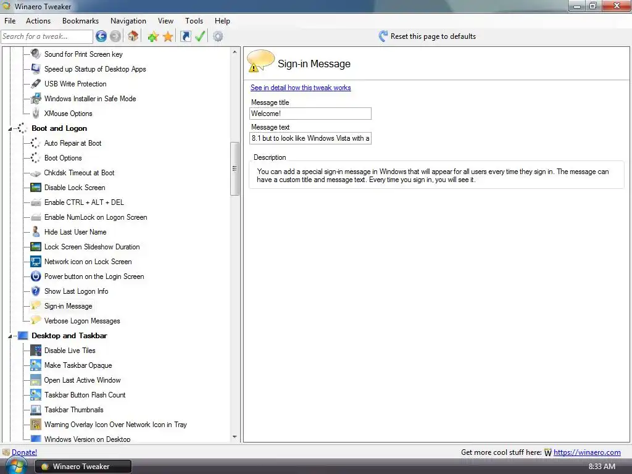Select Sign-in Message tree item
The width and height of the screenshot is (632, 474).
pyautogui.click(x=68, y=306)
